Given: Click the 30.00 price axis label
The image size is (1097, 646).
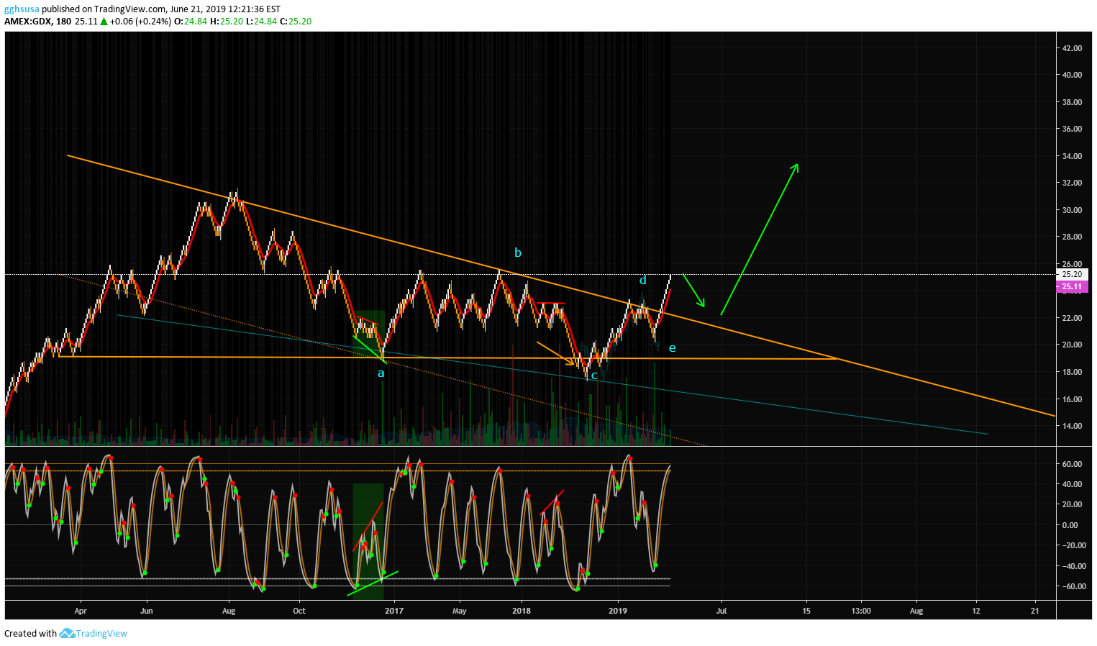Looking at the screenshot, I should [x=1072, y=210].
